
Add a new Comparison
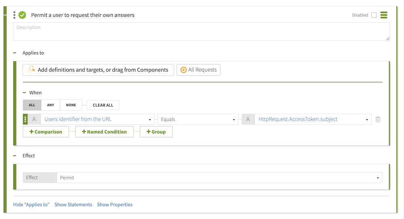(x=46, y=132)
